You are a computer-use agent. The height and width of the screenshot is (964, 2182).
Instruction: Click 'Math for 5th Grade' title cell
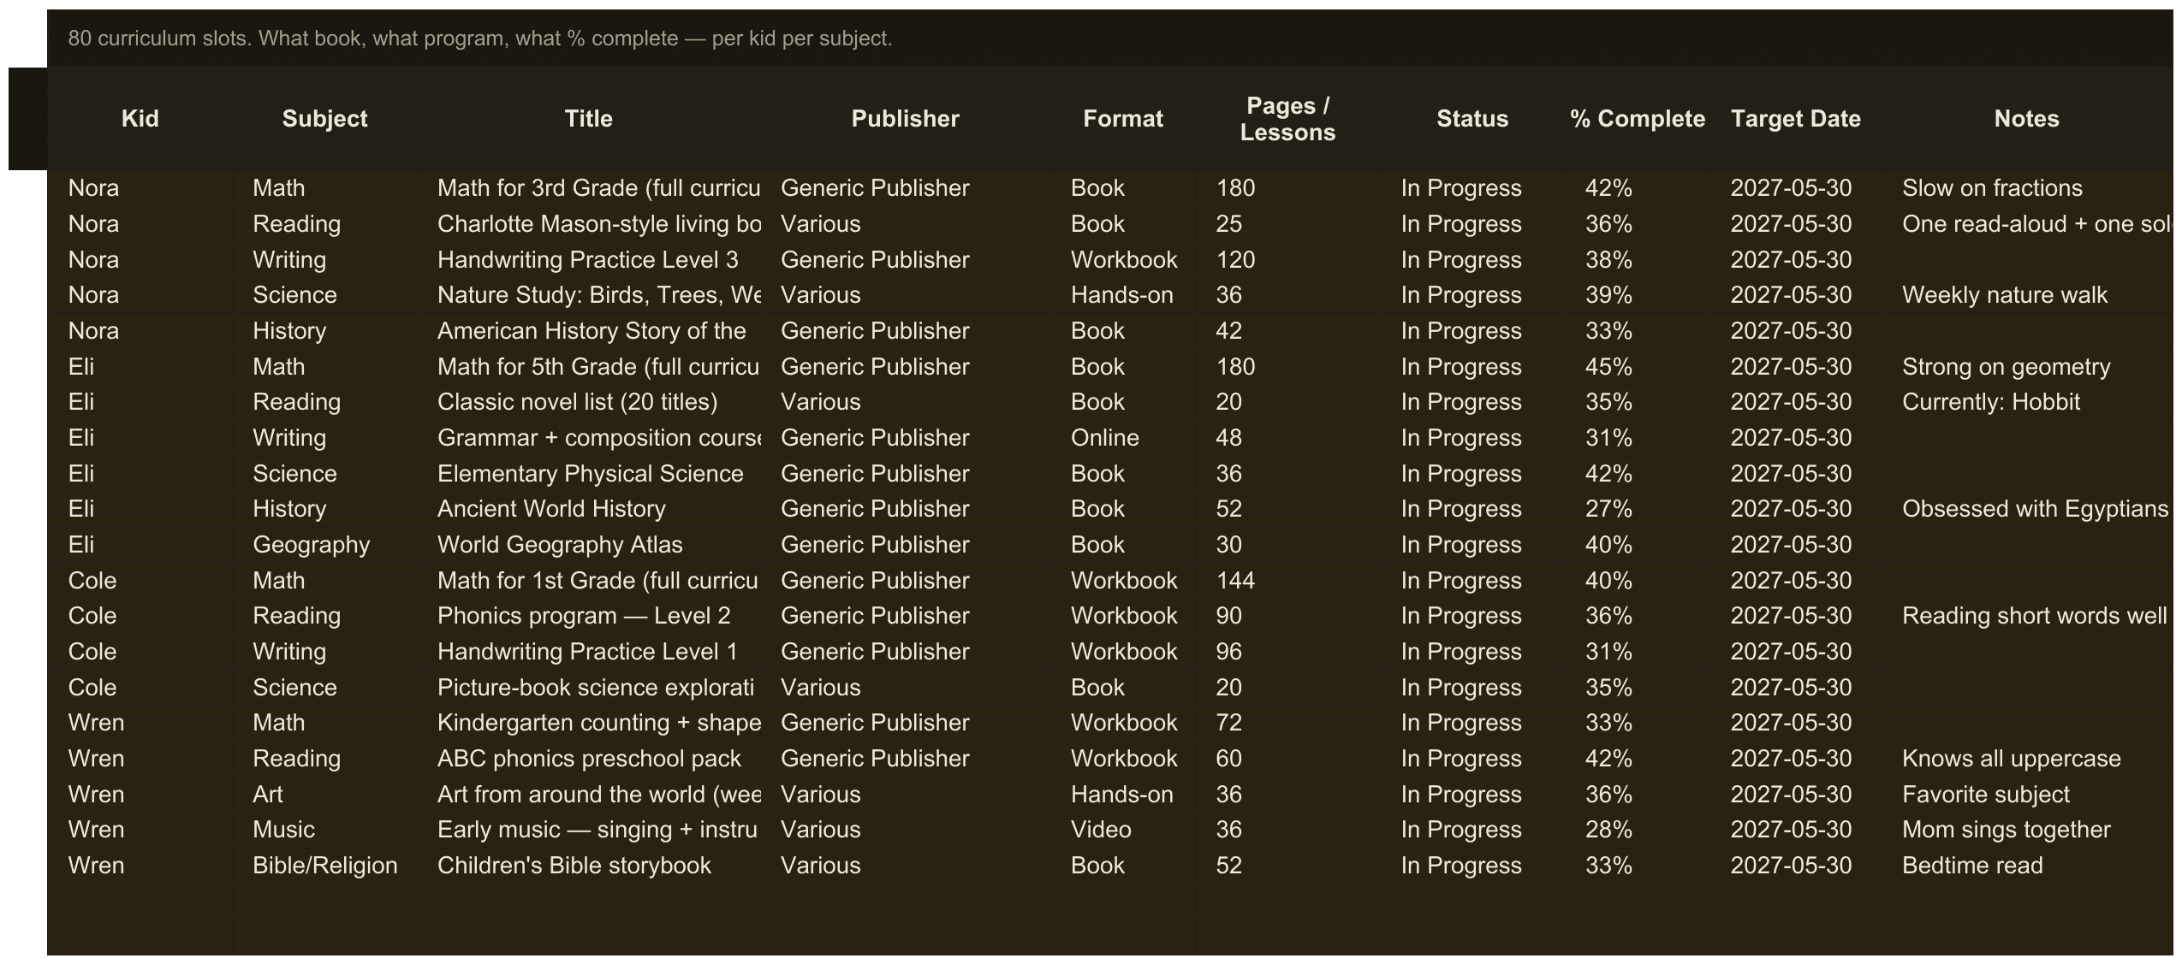[589, 367]
